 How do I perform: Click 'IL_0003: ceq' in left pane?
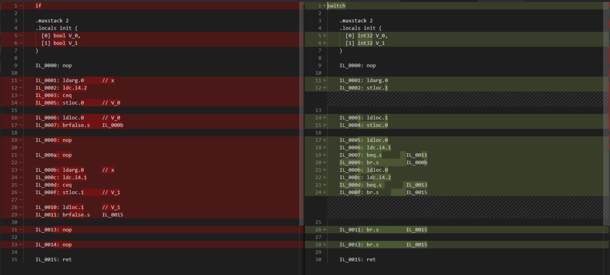tap(53, 95)
